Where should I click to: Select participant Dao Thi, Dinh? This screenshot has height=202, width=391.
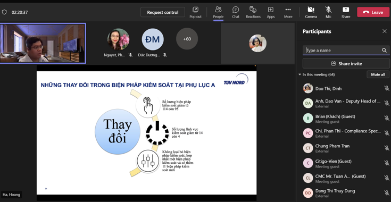point(346,88)
